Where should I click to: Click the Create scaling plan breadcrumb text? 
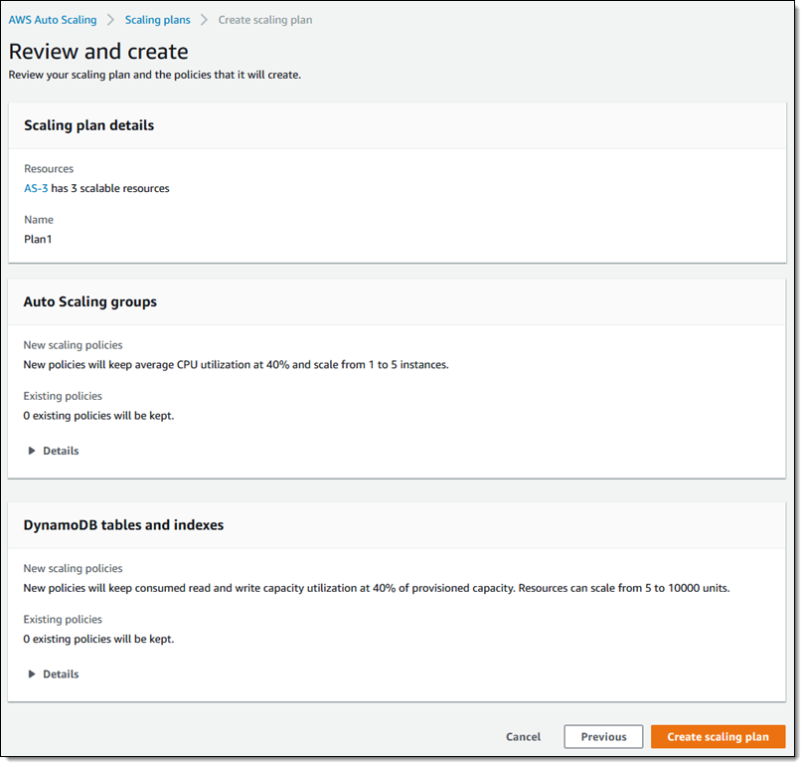tap(265, 20)
